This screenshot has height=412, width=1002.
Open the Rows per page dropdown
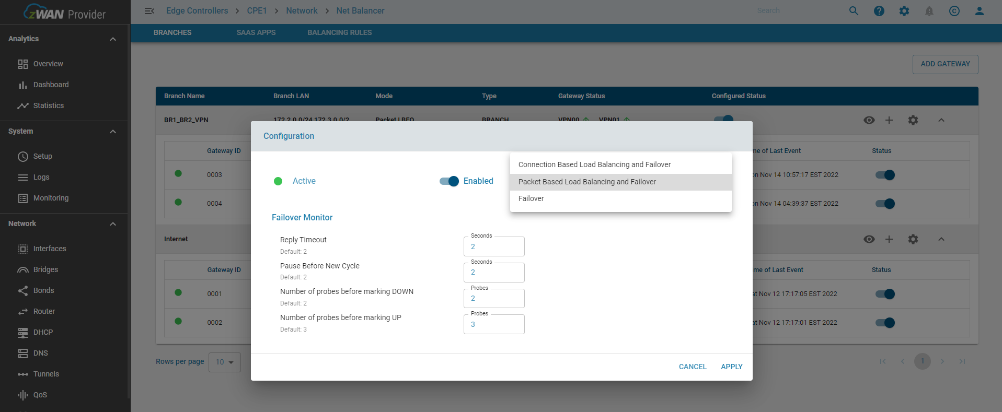(x=225, y=362)
